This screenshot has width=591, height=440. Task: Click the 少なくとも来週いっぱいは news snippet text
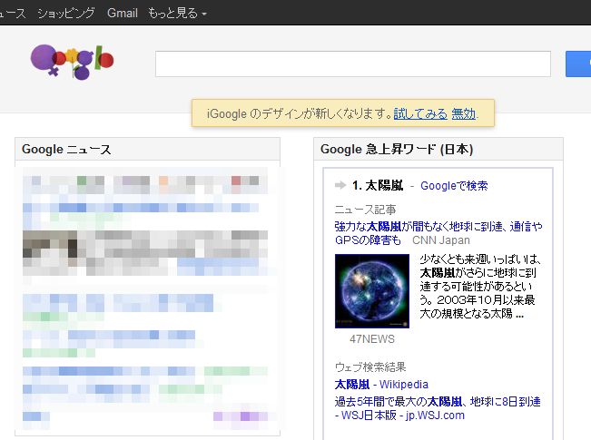coord(480,287)
